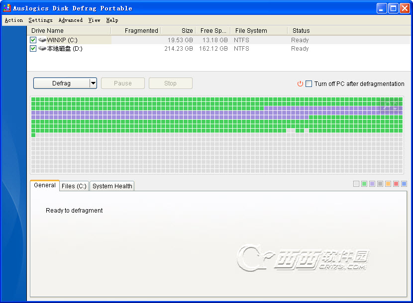Sort by Free Space column header
413x303 pixels.
(213, 30)
